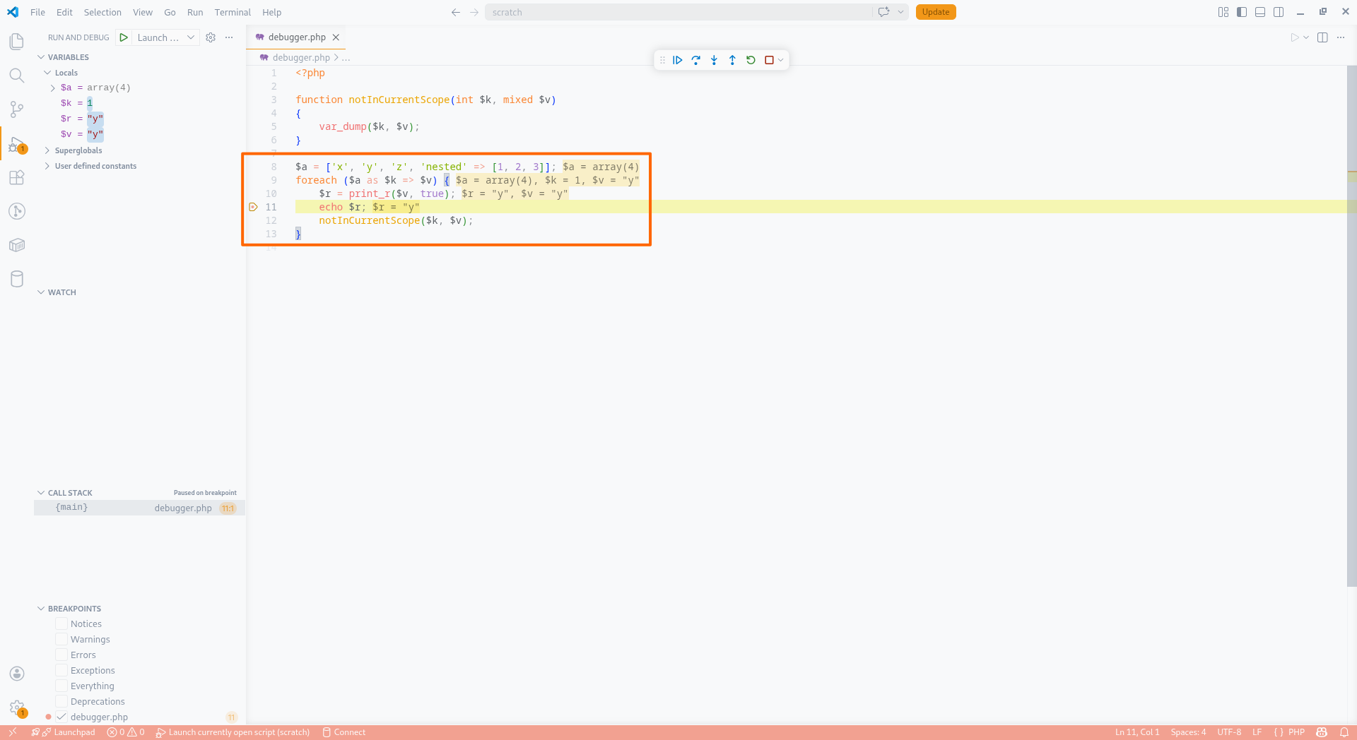
Task: Toggle the Deprecations breakpoint checkbox
Action: point(61,701)
